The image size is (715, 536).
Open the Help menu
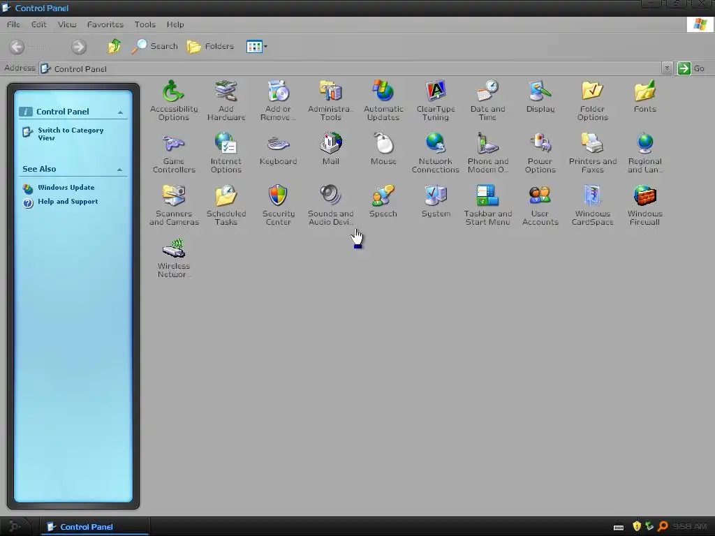[x=175, y=24]
